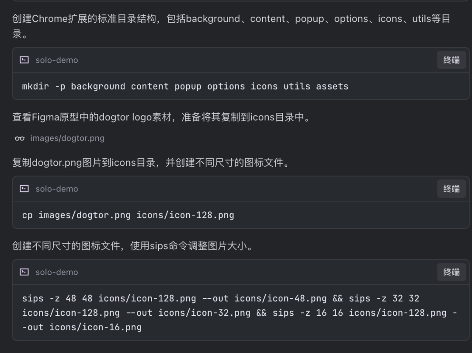
Task: Click the terminal icon in the mkdir block
Action: pos(24,60)
